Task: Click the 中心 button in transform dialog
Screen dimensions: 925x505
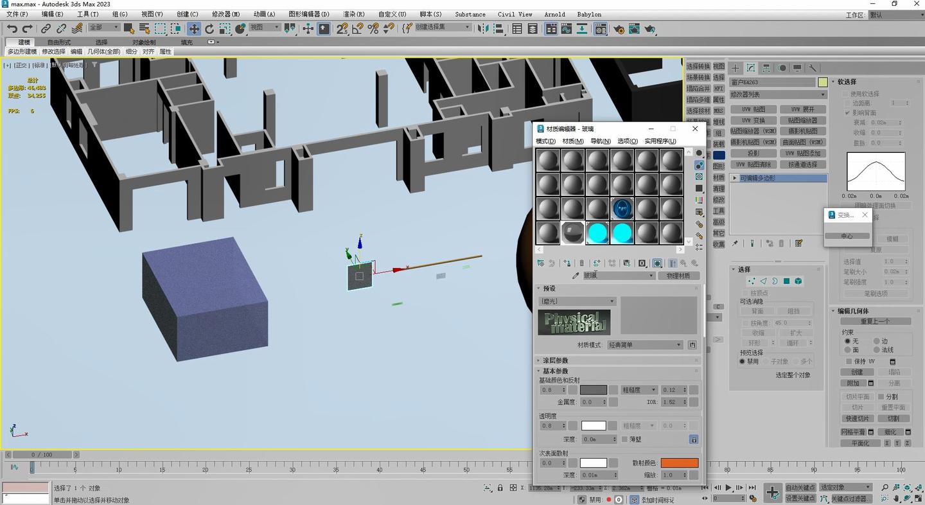Action: [x=847, y=236]
